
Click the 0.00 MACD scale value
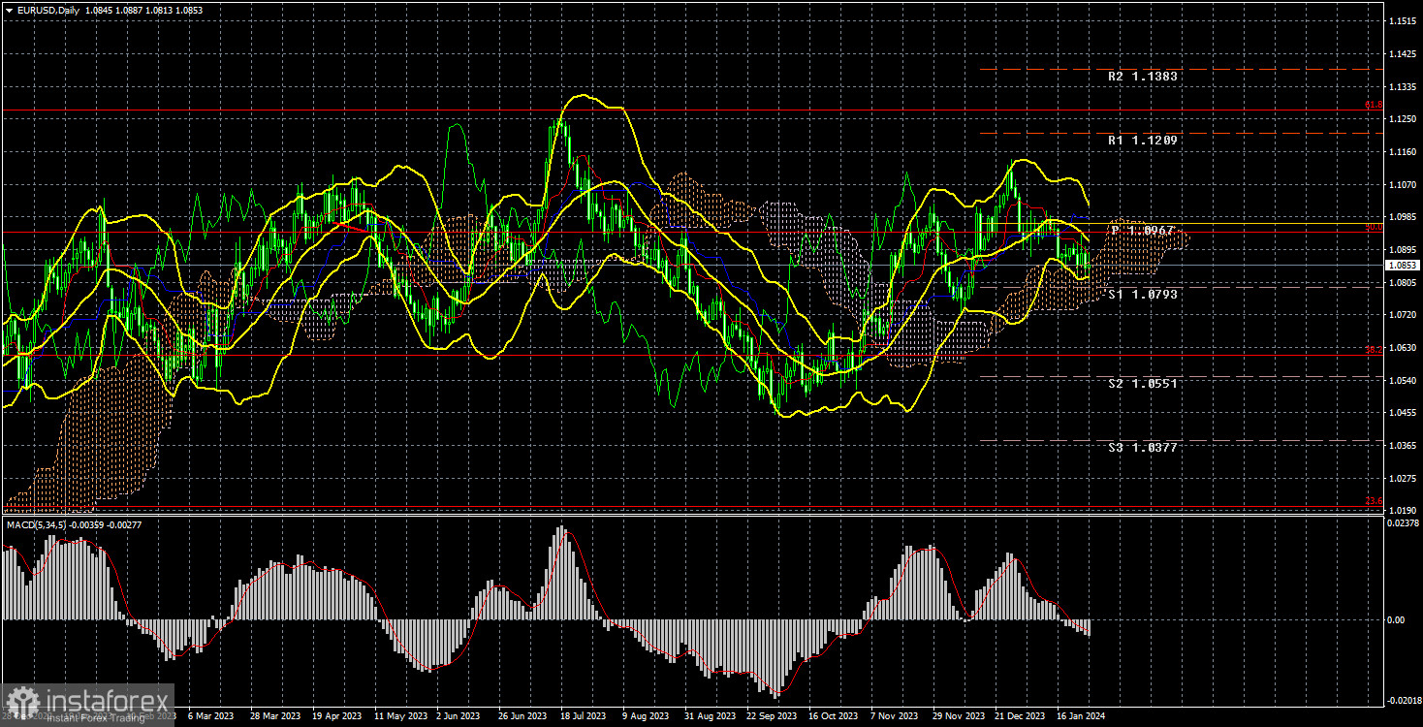(x=1394, y=619)
